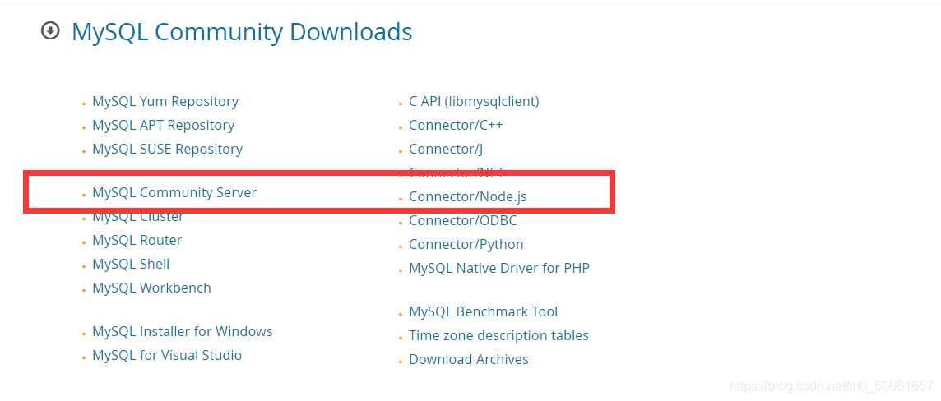Open the Connector/ODBC link
Screen dimensions: 941x401
pyautogui.click(x=463, y=220)
